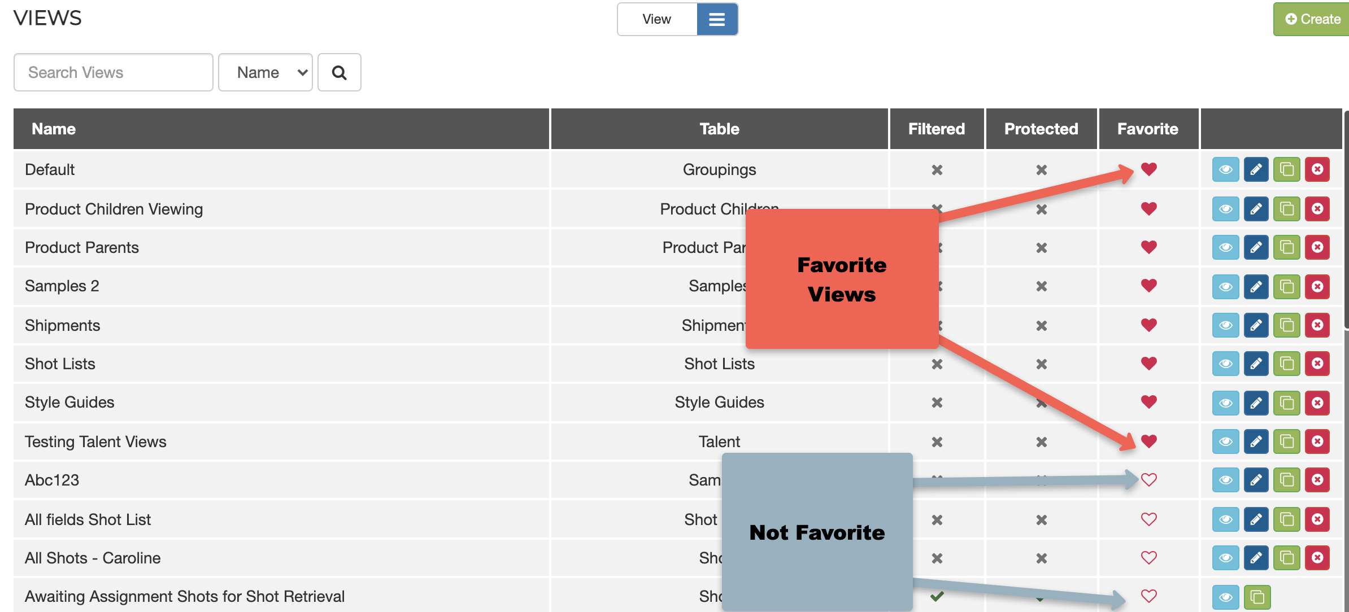The width and height of the screenshot is (1349, 612).
Task: Open the hamburger menu beside View
Action: (x=717, y=19)
